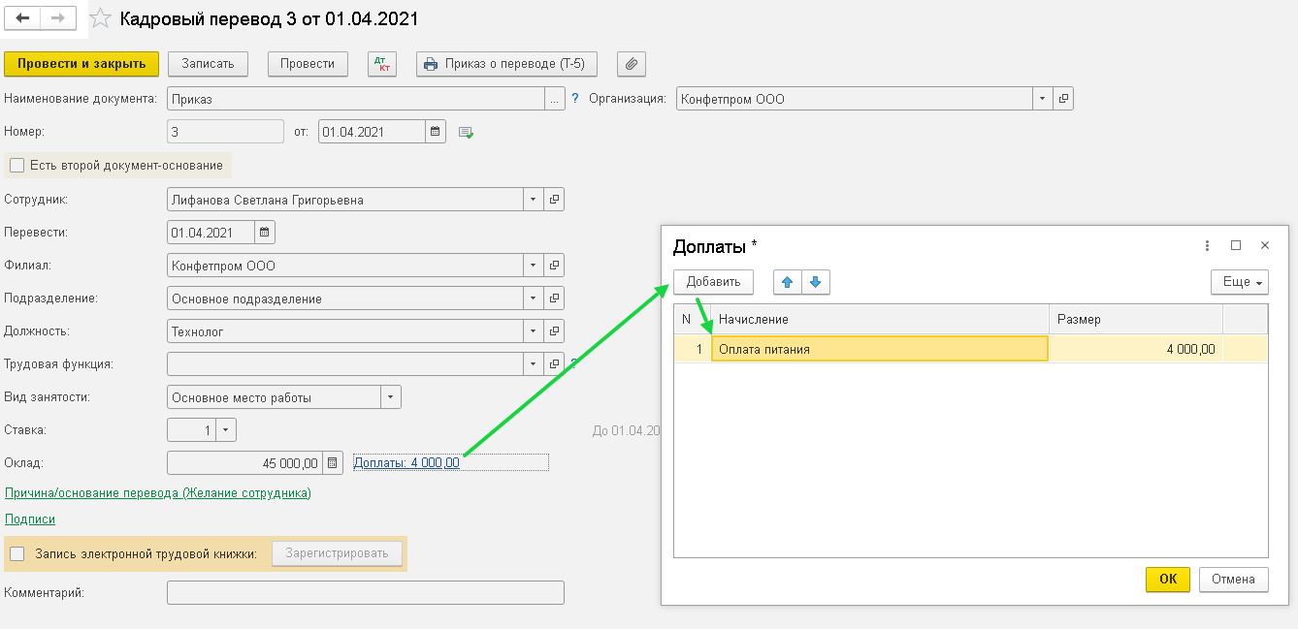Toggle 'Запись электронной трудовой книжки' checkbox
Viewport: 1298px width, 629px height.
click(x=16, y=554)
